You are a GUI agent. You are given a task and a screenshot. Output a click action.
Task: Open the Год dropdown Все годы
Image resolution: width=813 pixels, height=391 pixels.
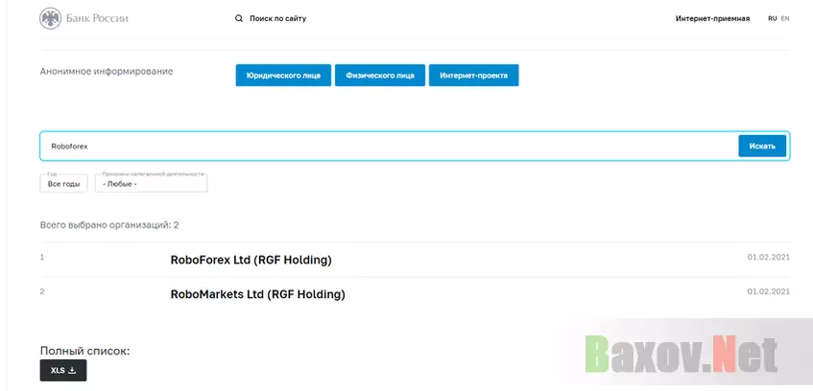(63, 183)
